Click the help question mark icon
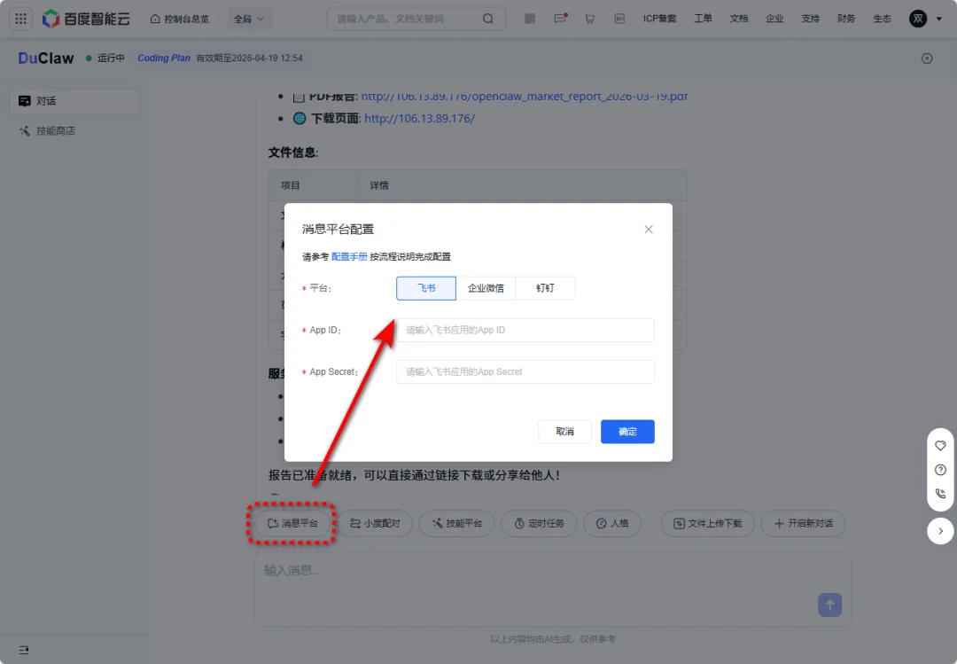 (940, 470)
